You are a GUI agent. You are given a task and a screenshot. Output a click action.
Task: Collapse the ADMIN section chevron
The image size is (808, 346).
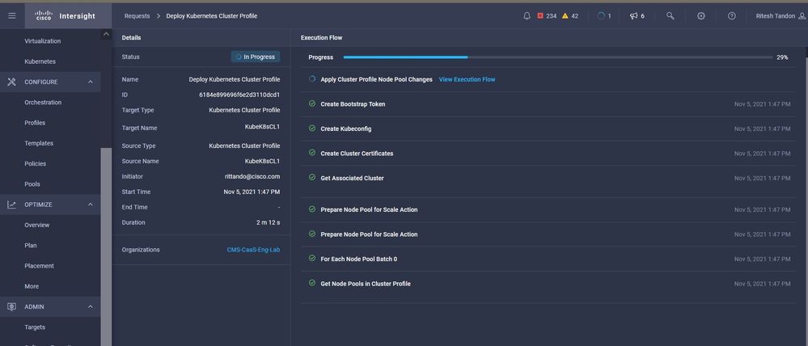click(x=90, y=307)
